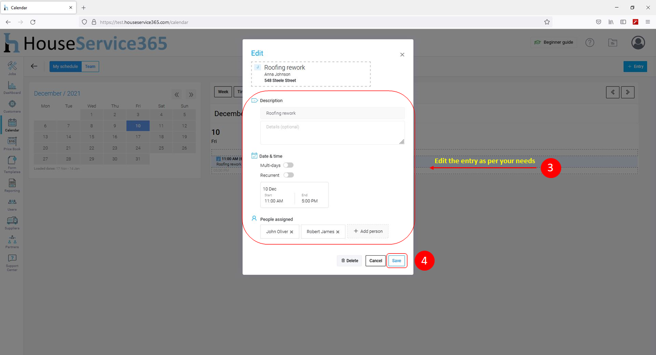This screenshot has height=355, width=656.
Task: Click the help question mark icon
Action: 589,42
